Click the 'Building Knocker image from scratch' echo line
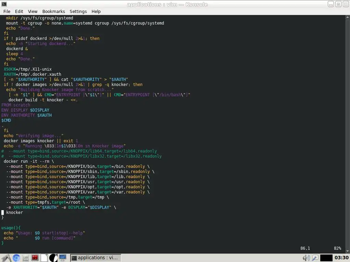 (60, 90)
